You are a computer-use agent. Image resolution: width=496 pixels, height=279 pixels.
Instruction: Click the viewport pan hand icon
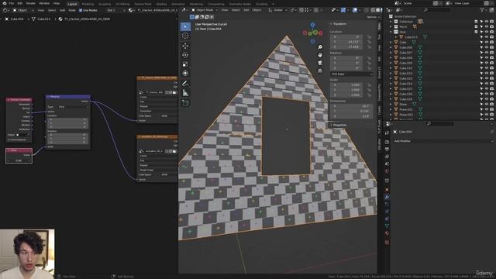pos(320,55)
